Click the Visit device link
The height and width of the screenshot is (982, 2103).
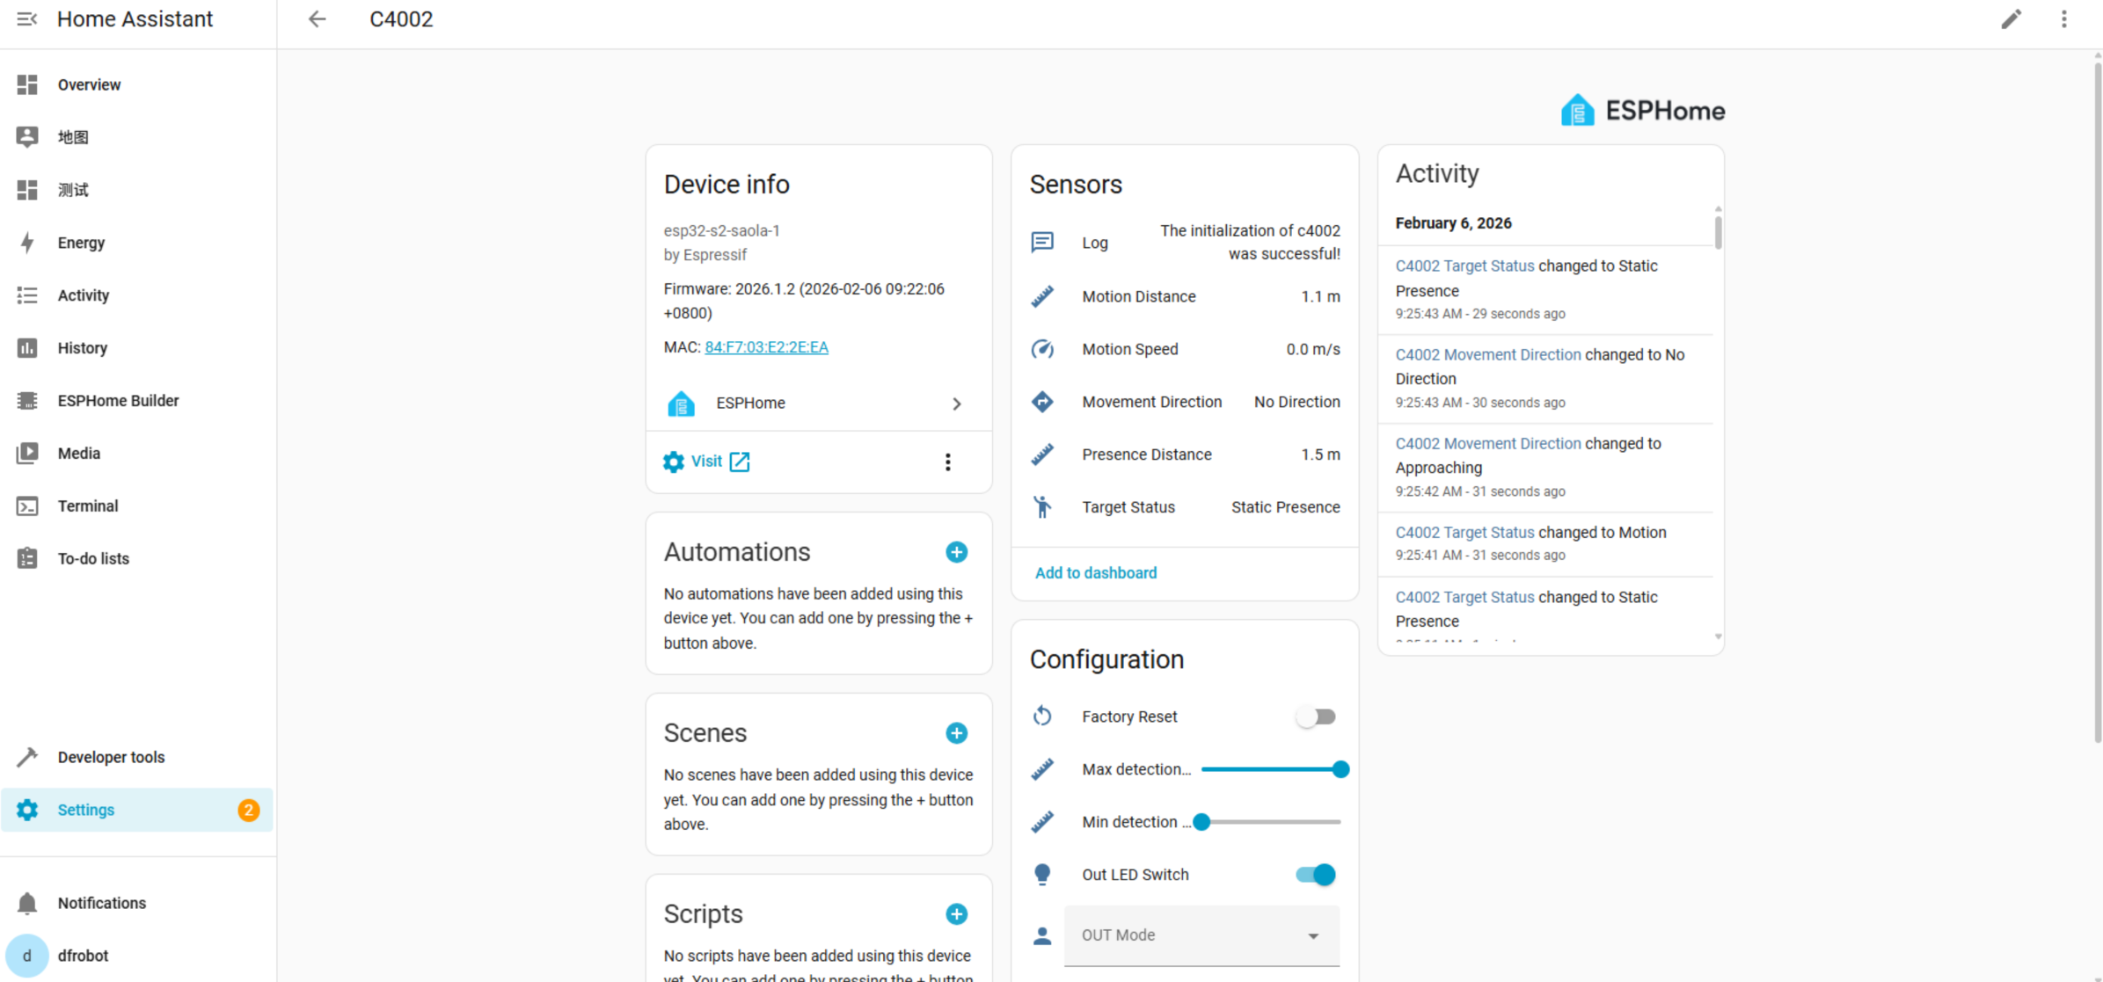tap(706, 462)
